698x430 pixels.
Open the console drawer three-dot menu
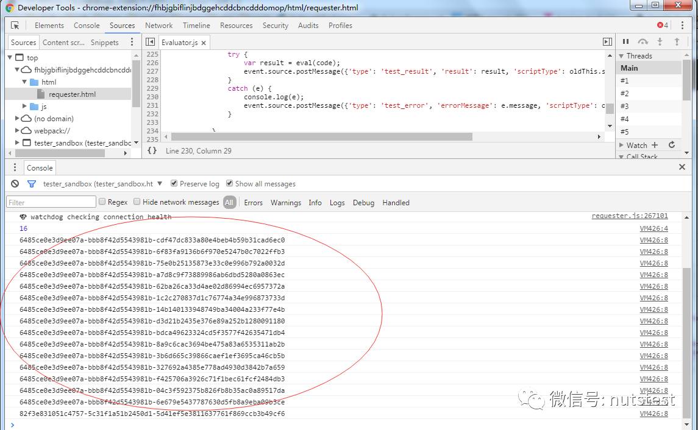pyautogui.click(x=15, y=167)
